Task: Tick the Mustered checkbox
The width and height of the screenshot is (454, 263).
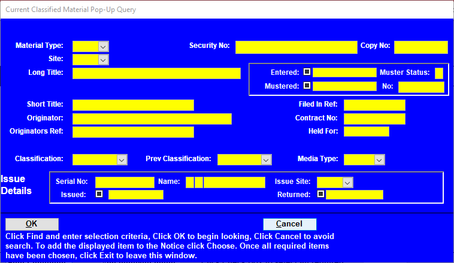Action: pos(307,86)
